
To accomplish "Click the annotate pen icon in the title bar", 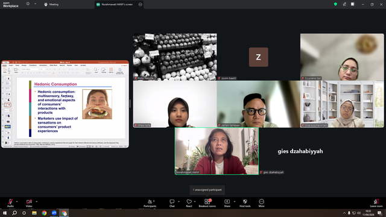I will point(344,4).
